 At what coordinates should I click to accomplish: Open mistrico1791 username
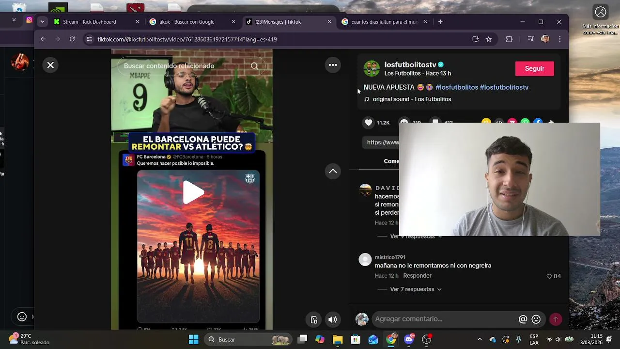point(390,257)
